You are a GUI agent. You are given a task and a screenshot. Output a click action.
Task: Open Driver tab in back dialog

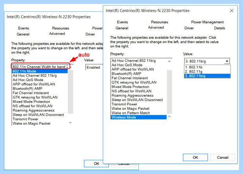(90, 34)
